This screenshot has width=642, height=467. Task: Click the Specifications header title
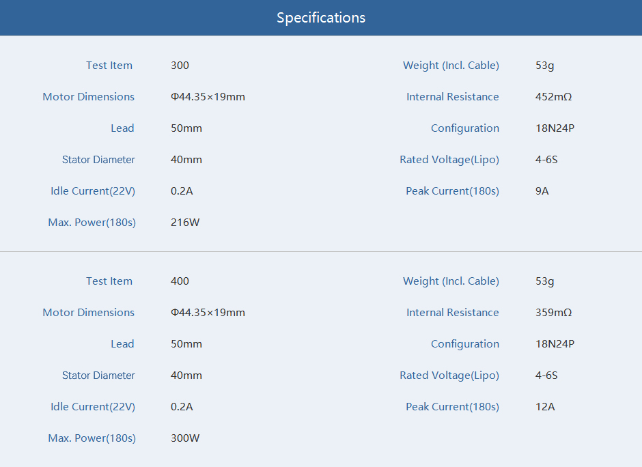click(x=321, y=18)
